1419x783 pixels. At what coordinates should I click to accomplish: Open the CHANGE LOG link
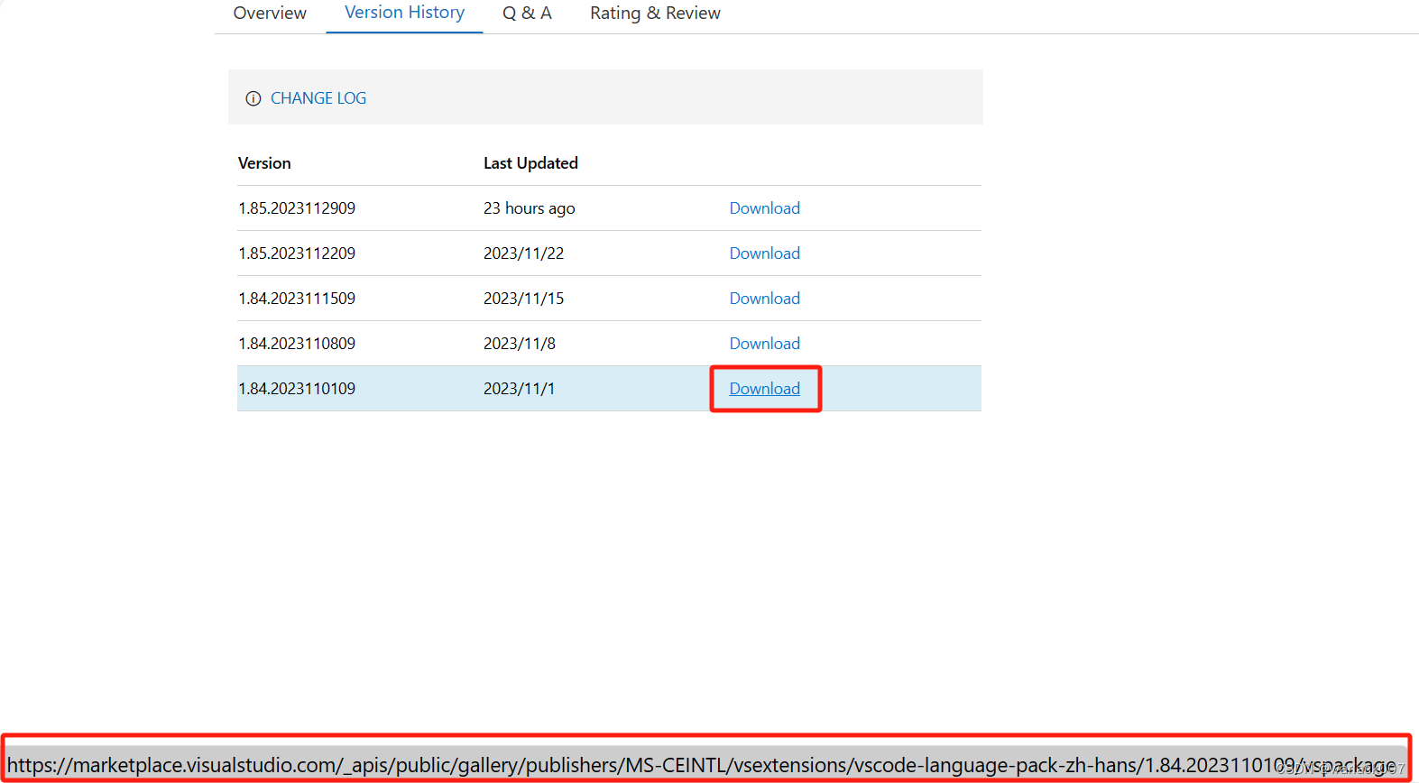[318, 98]
